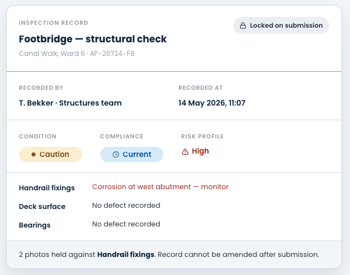Click the COMPLIANCE label
The height and width of the screenshot is (275, 350).
121,136
